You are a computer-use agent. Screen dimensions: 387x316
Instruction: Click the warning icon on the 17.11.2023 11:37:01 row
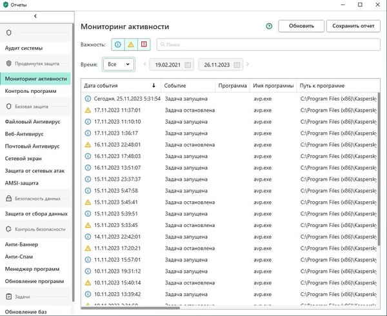tap(88, 110)
